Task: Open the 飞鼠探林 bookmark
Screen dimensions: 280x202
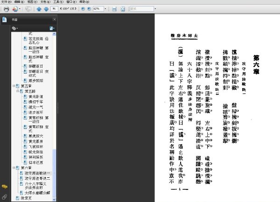Action: 36,147
